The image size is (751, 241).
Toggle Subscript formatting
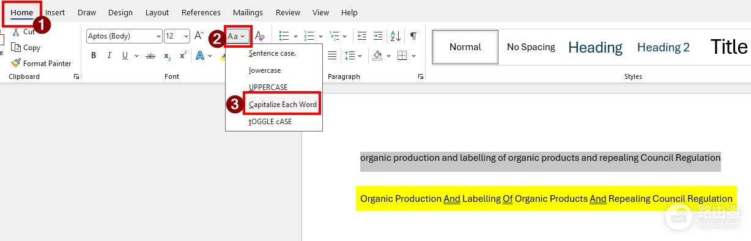167,56
